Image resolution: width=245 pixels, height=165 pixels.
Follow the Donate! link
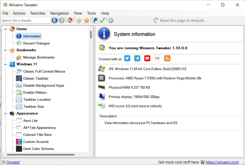(x=13, y=162)
